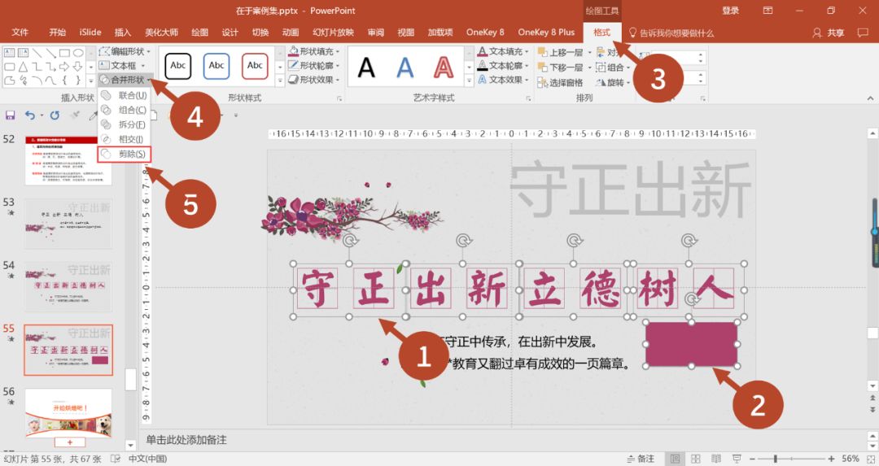Choose 联合(U) union from merge menu
This screenshot has height=466, width=879.
point(125,95)
